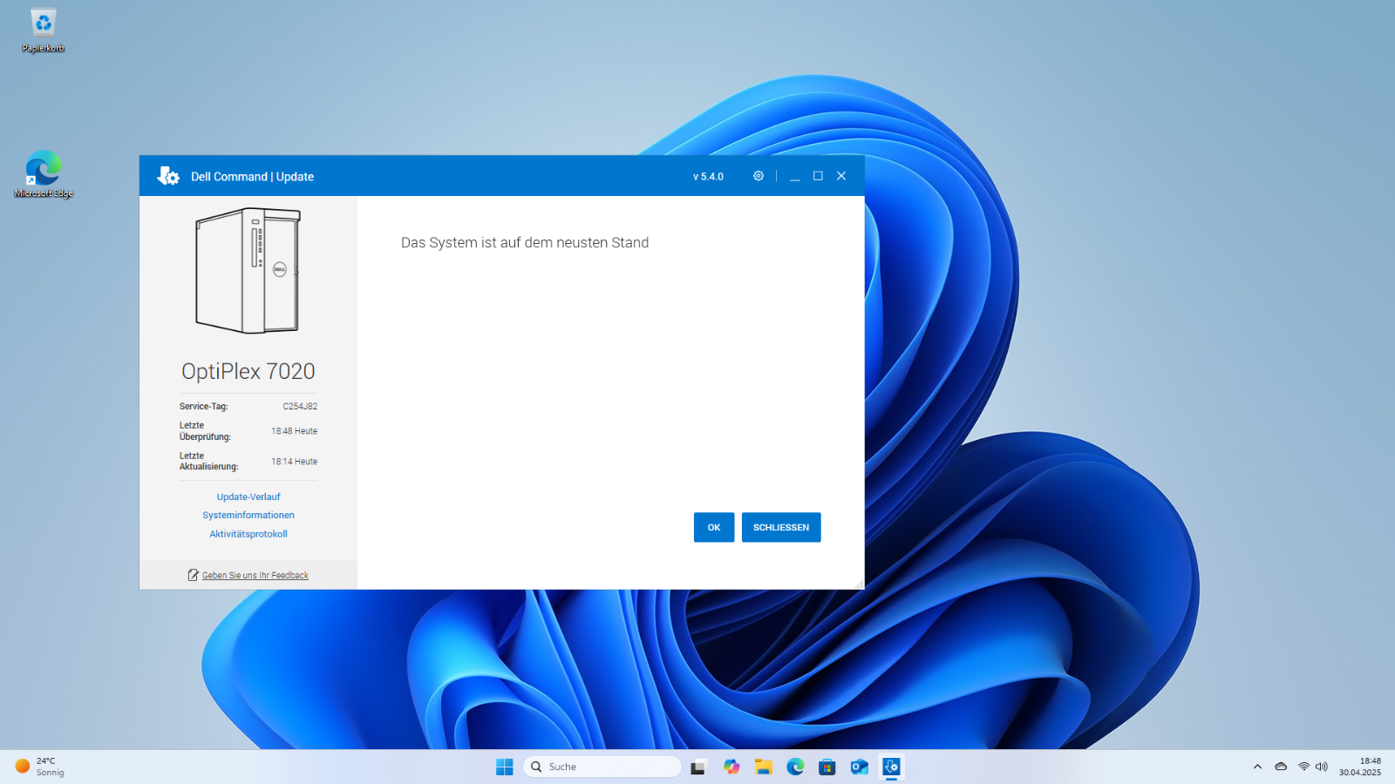1395x784 pixels.
Task: Open File Explorer from the taskbar
Action: [764, 767]
